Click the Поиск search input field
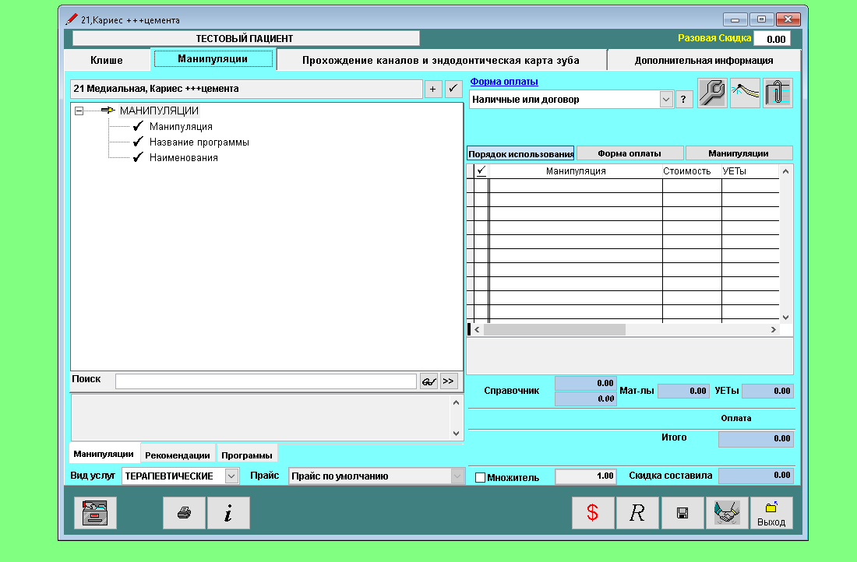Viewport: 857px width, 562px height. coord(266,381)
